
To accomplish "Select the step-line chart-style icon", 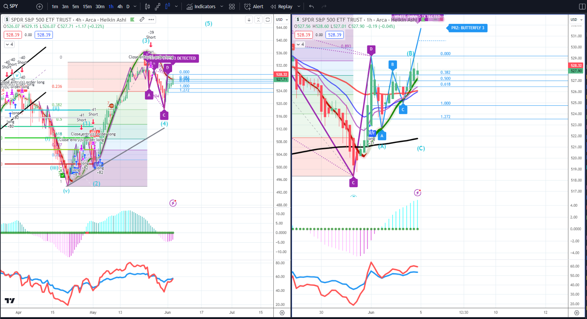I will 158,7.
